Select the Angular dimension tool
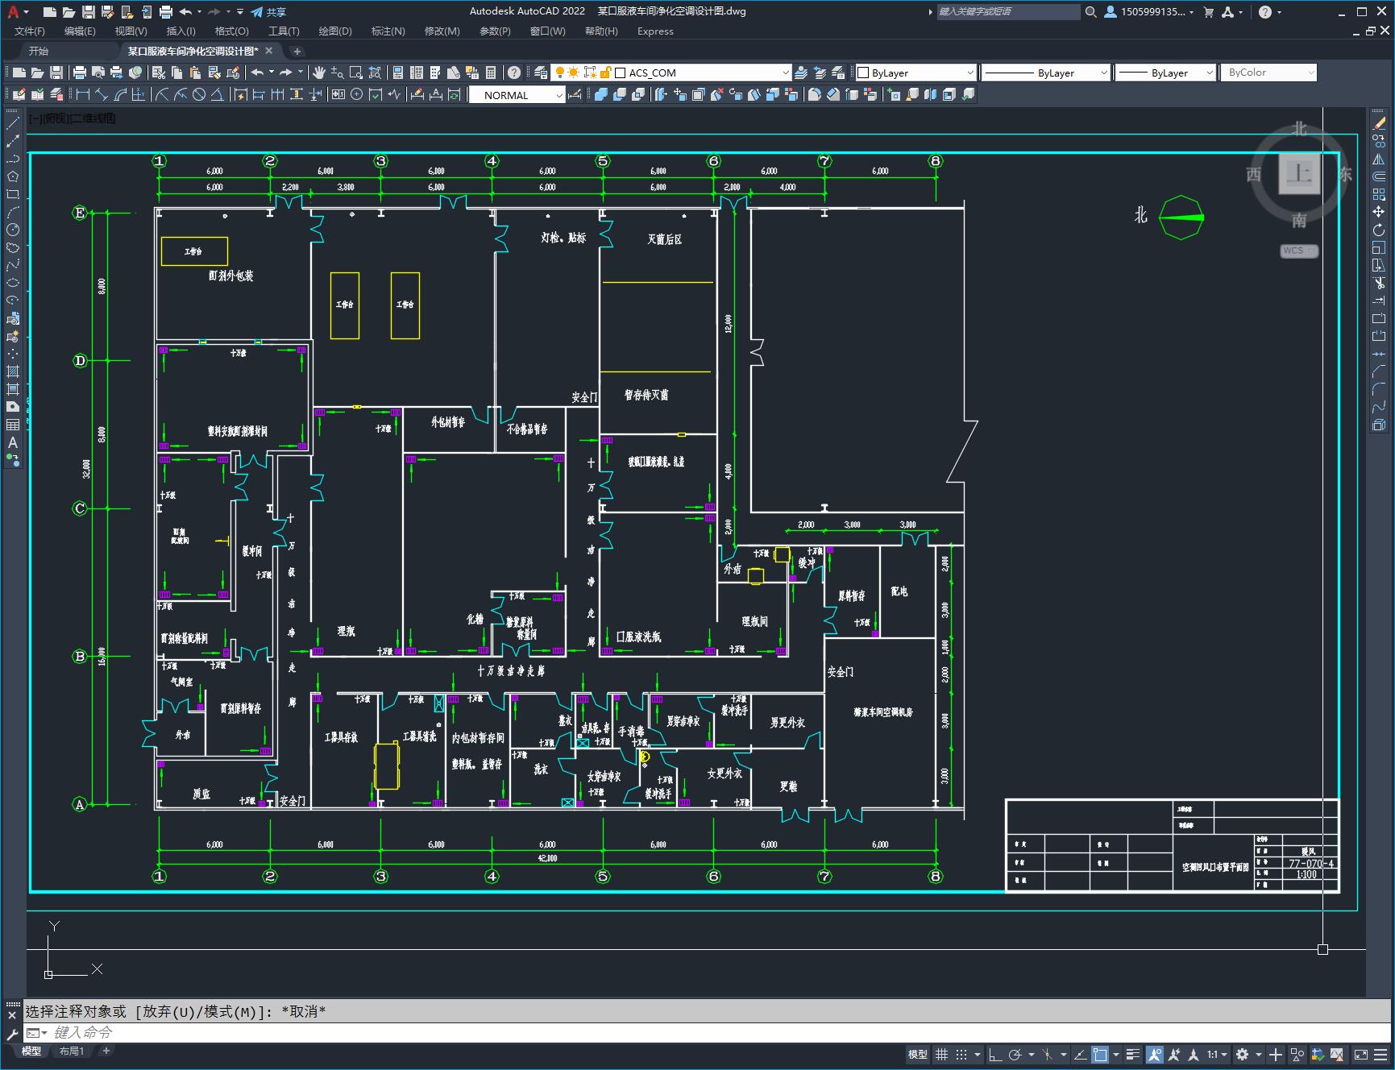 218,94
